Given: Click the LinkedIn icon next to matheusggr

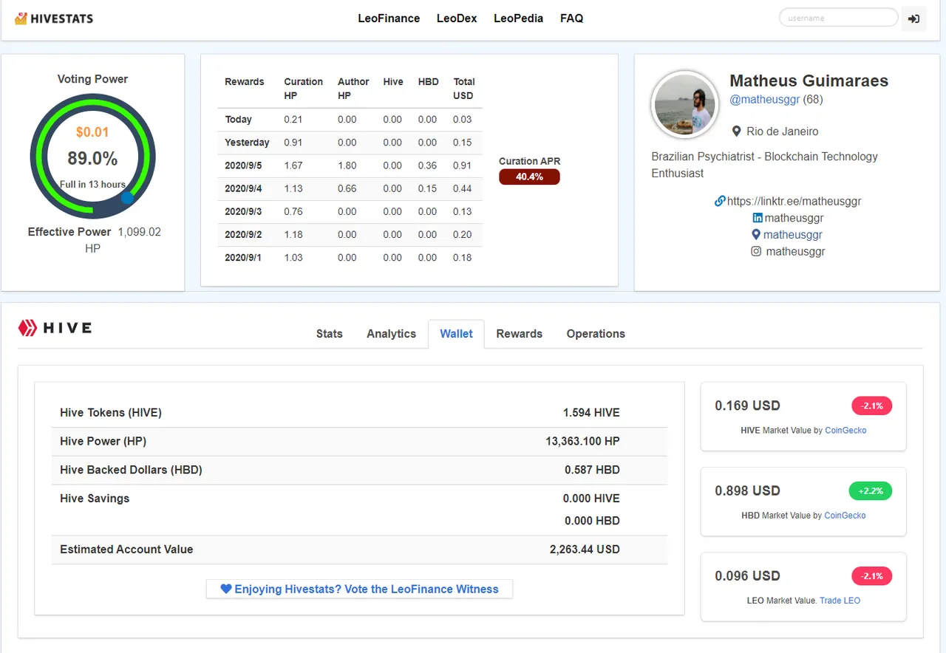Looking at the screenshot, I should coord(758,218).
